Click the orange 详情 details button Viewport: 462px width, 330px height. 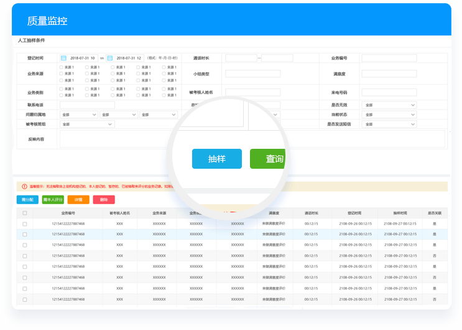click(x=78, y=200)
